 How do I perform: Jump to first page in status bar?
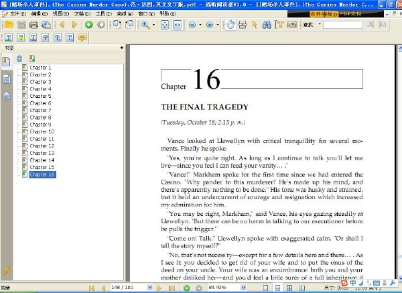tap(92, 288)
